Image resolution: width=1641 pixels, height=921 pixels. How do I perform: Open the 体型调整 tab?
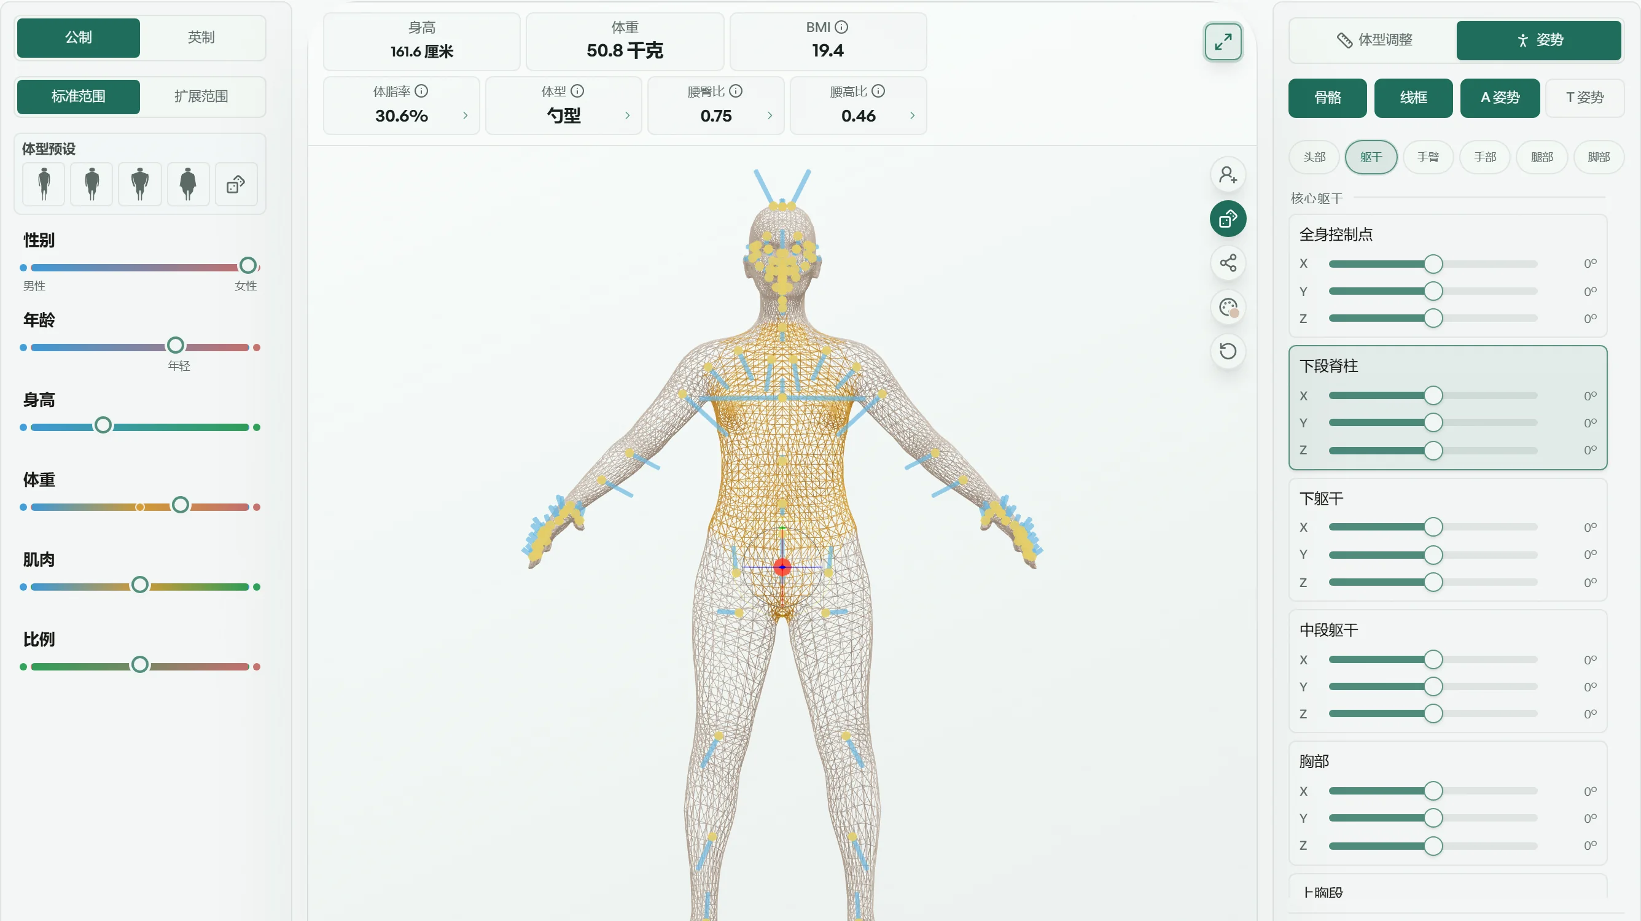(1373, 40)
